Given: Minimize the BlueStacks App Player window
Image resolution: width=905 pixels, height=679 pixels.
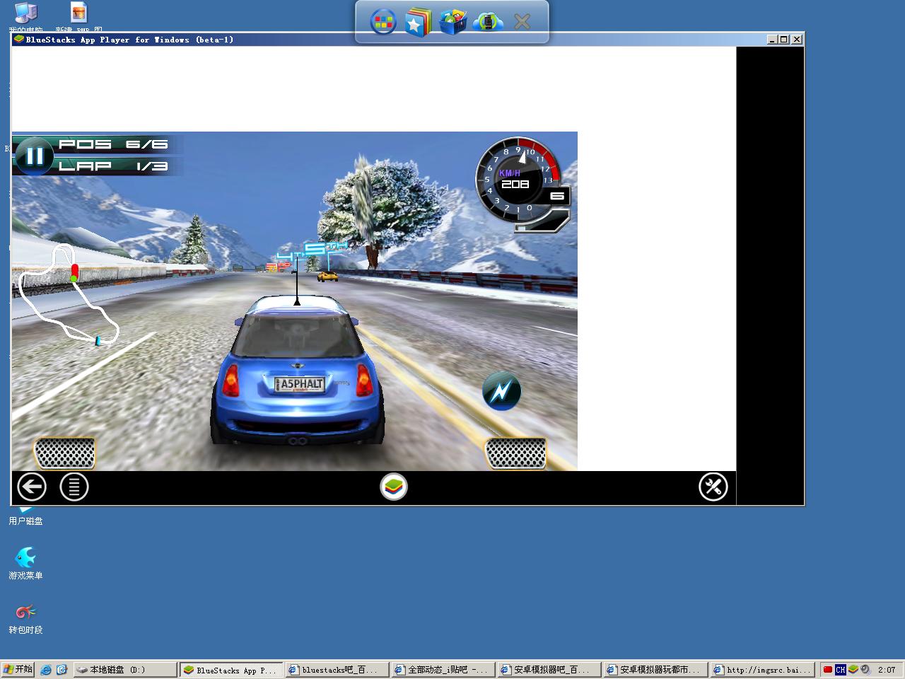Looking at the screenshot, I should 772,40.
